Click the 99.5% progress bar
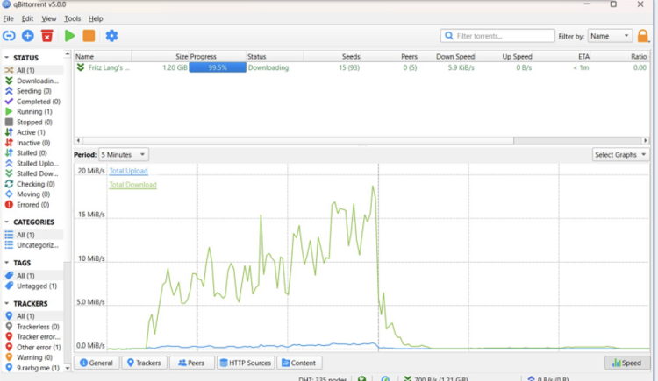Screen dimensions: 658x381 pos(218,67)
